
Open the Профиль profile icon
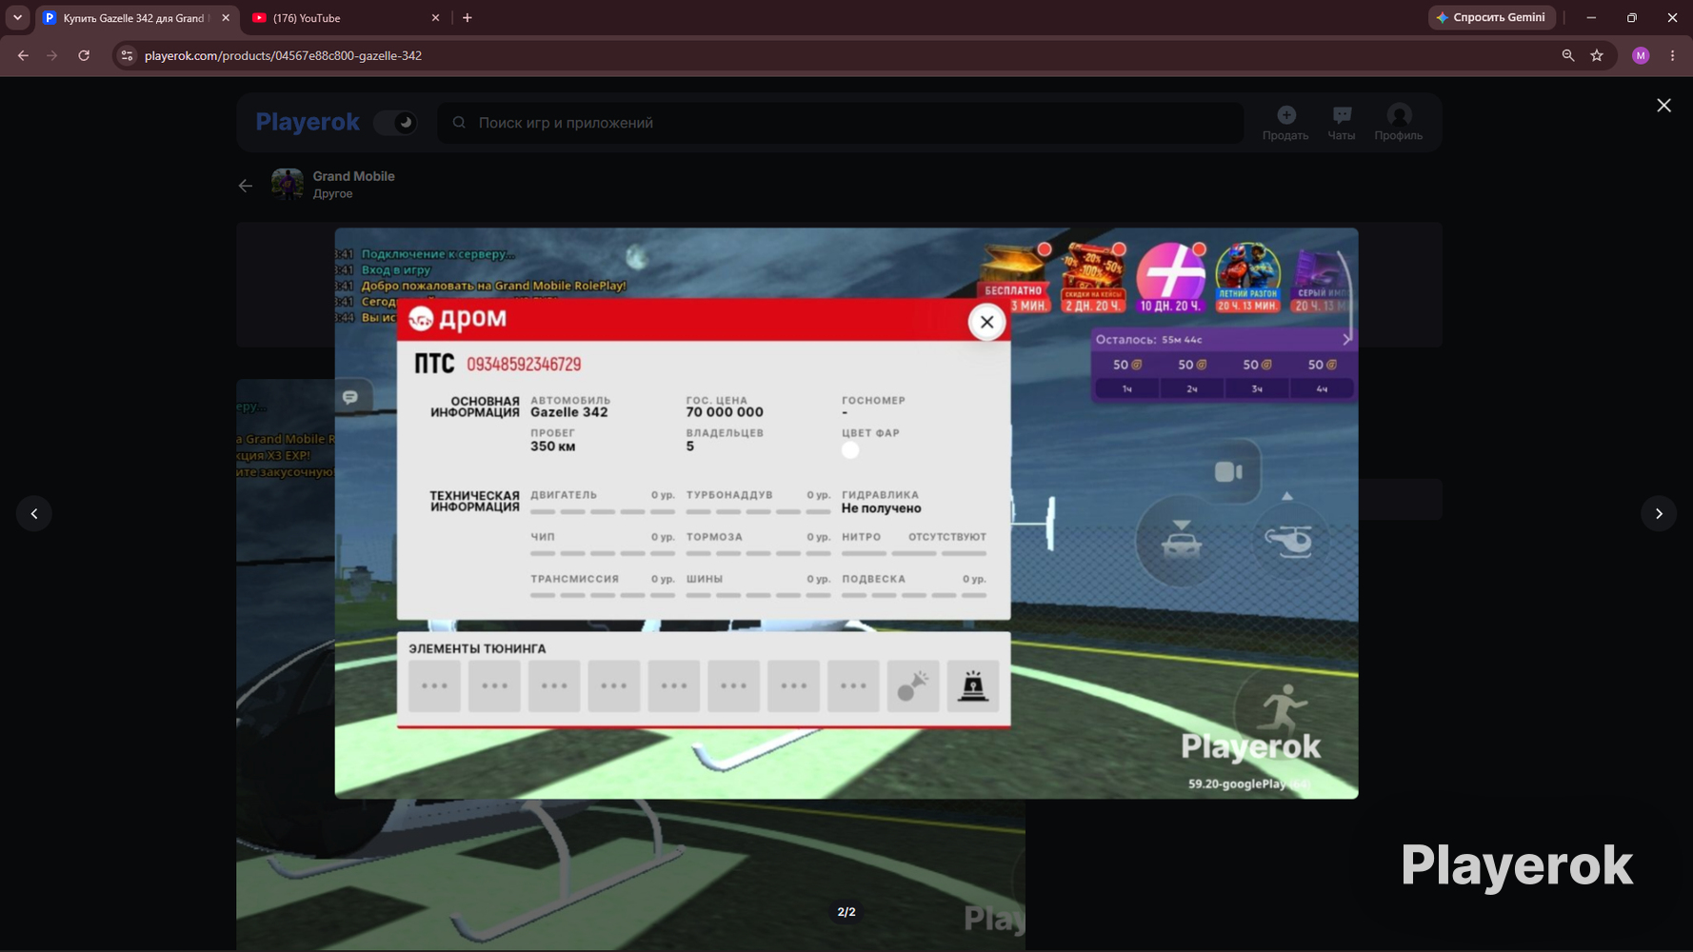click(x=1398, y=123)
